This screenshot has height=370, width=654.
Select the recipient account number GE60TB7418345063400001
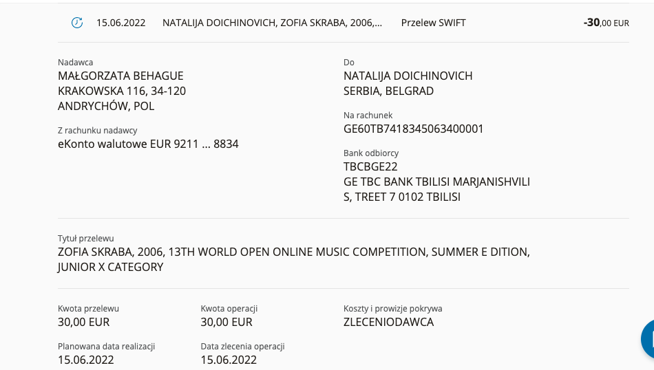413,129
